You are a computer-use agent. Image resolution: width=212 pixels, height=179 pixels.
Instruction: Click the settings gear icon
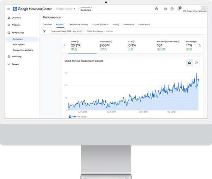[x=157, y=9]
